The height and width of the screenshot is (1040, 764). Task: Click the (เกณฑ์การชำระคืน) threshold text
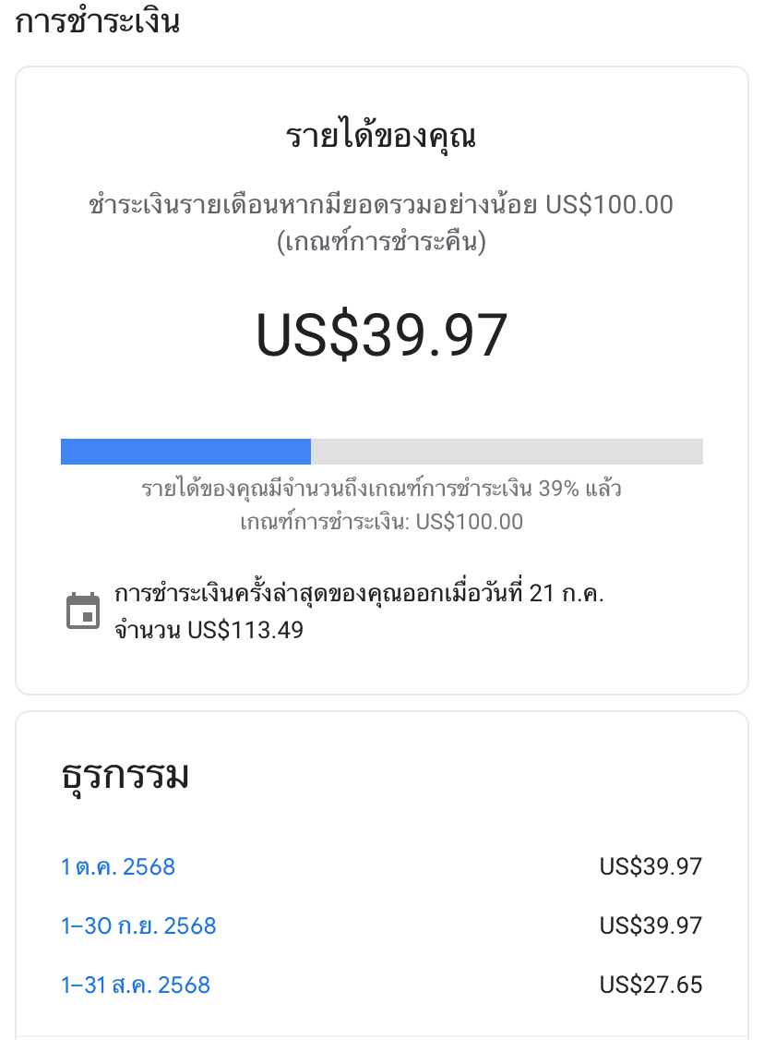pos(381,243)
